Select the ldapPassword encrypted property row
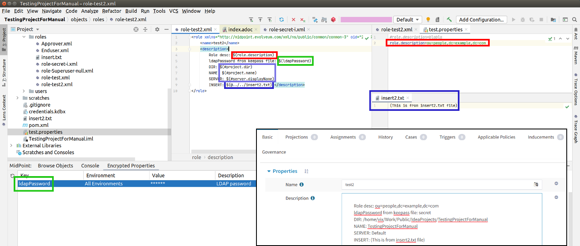 (x=34, y=183)
